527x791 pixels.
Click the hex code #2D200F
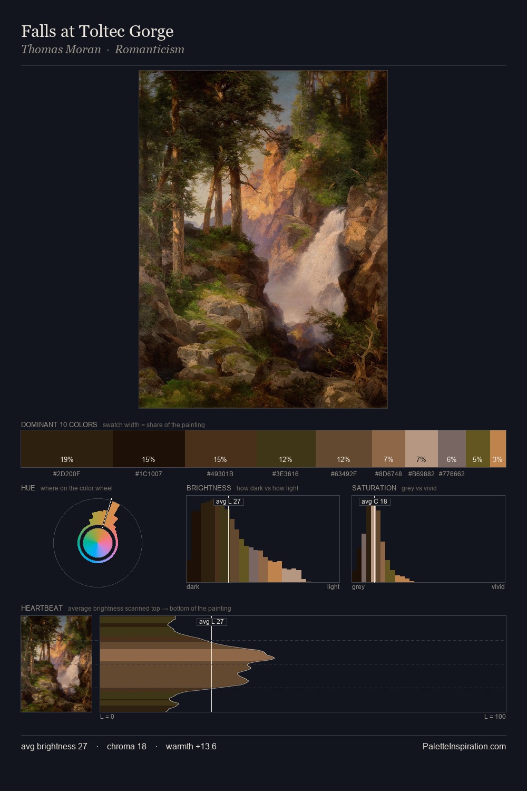pos(66,474)
